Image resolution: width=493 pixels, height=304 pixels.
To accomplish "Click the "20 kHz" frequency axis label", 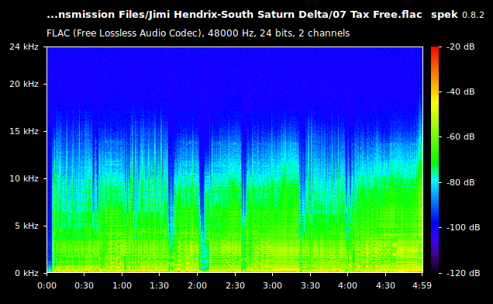I will [x=24, y=84].
